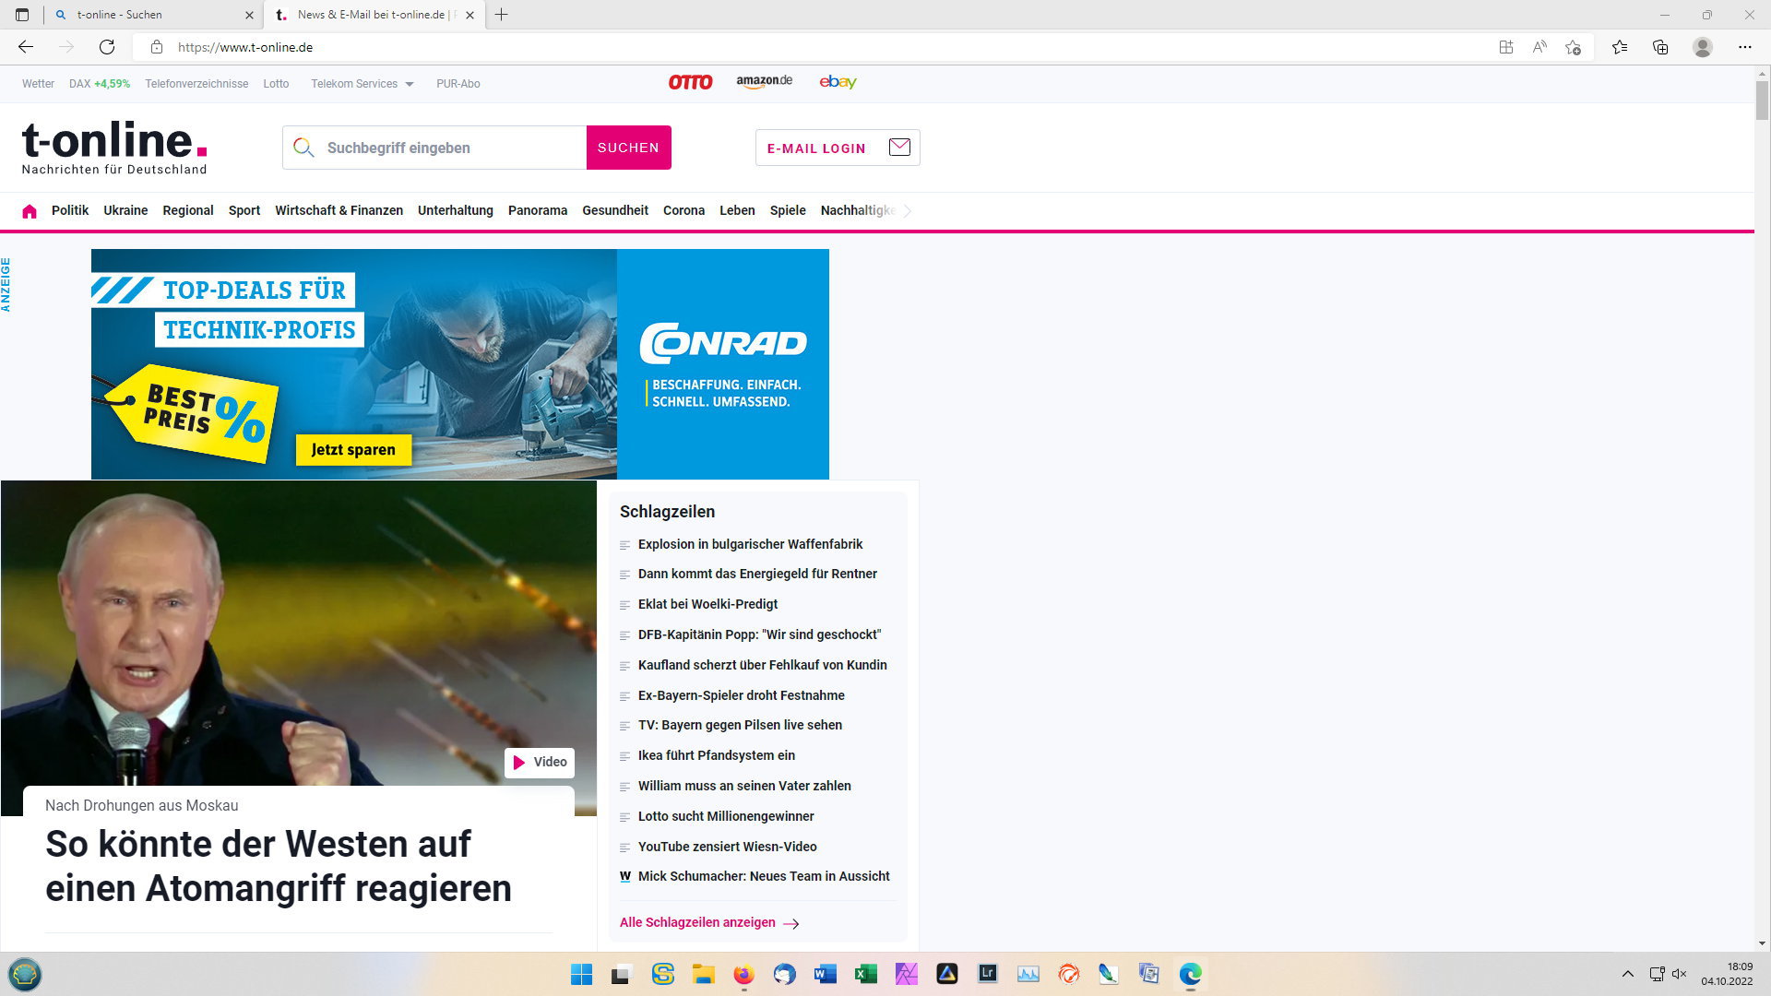The image size is (1771, 996).
Task: Open the browser tab actions menu icon
Action: pos(22,15)
